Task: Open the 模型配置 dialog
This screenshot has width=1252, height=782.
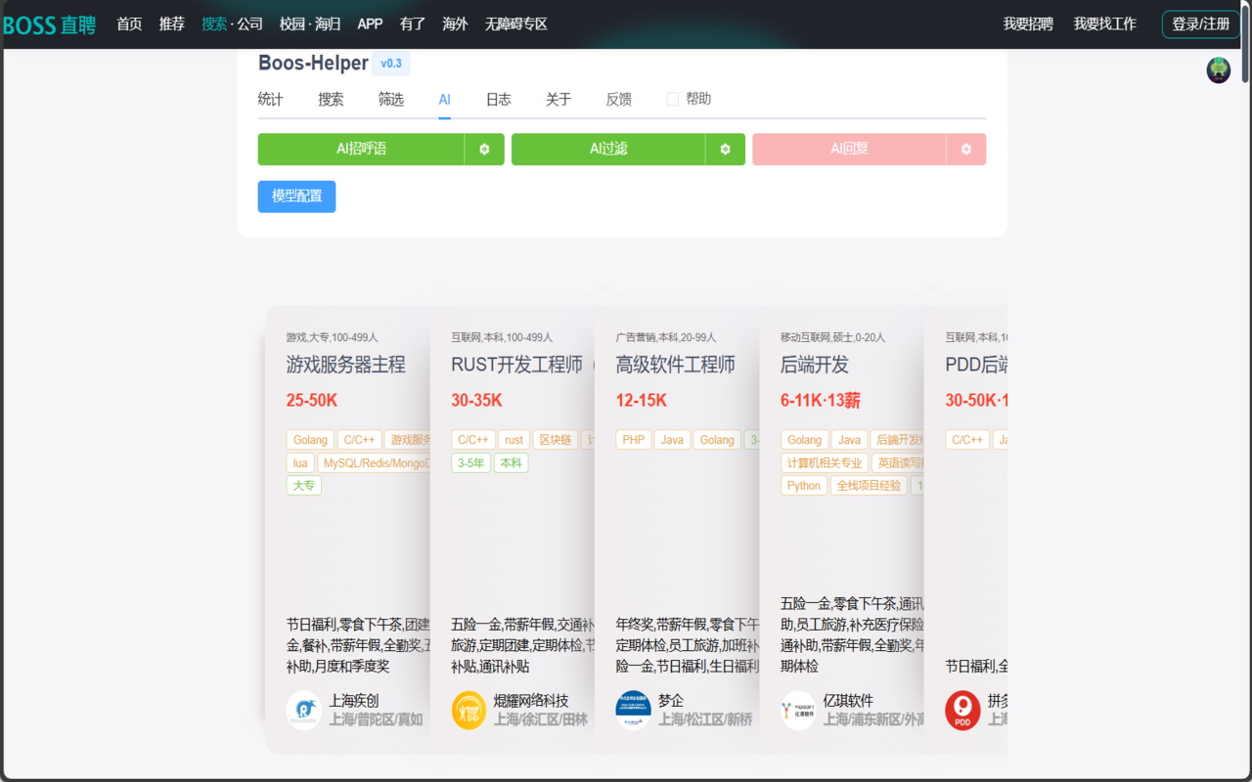Action: [x=296, y=196]
